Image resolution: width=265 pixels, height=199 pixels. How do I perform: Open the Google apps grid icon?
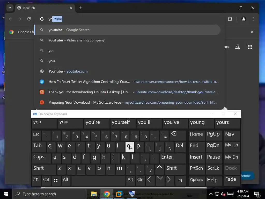pyautogui.click(x=250, y=47)
